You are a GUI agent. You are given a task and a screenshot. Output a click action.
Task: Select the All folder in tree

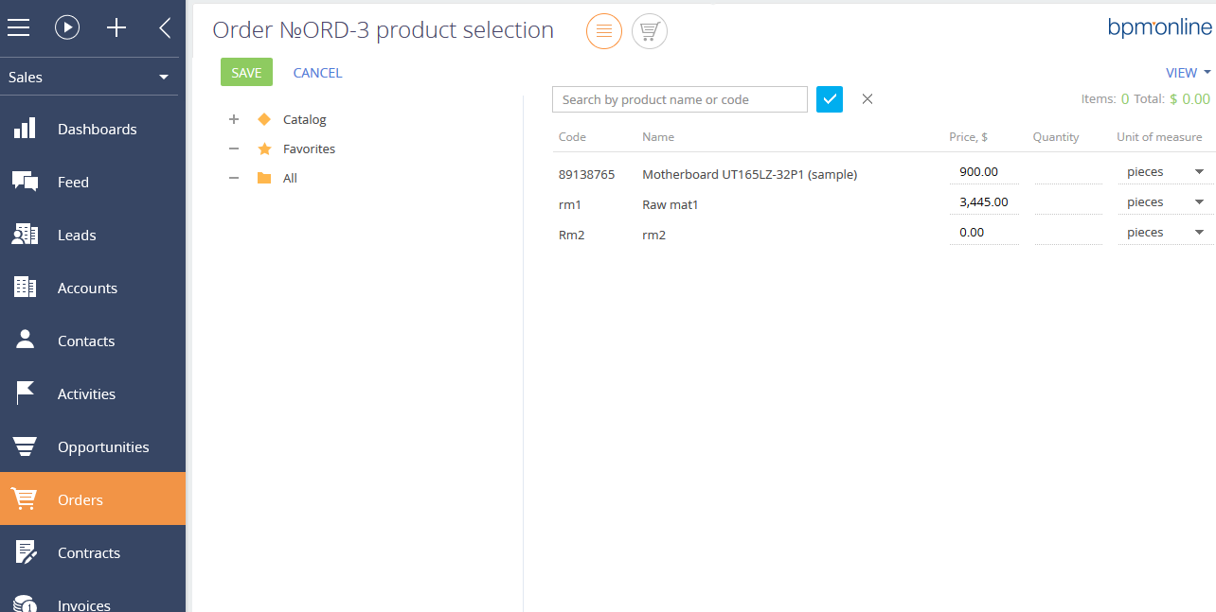[290, 179]
